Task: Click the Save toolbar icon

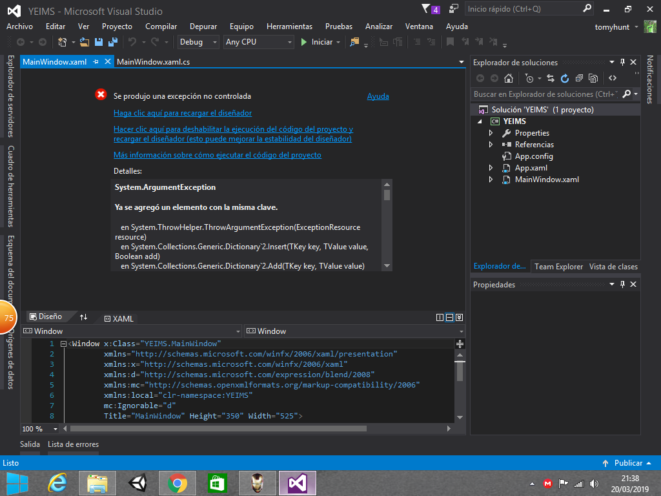Action: click(99, 42)
